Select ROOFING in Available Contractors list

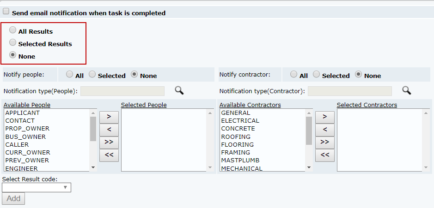tap(236, 137)
